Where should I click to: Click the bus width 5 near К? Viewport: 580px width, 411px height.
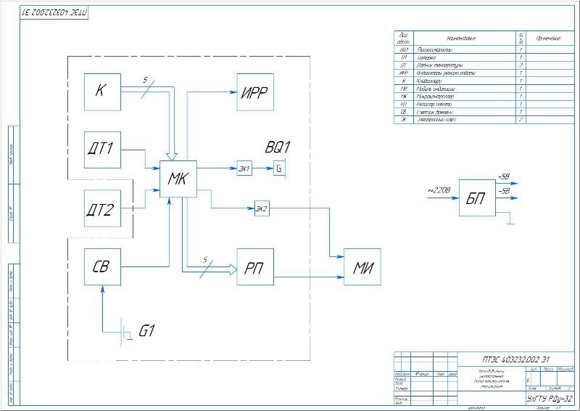point(146,80)
